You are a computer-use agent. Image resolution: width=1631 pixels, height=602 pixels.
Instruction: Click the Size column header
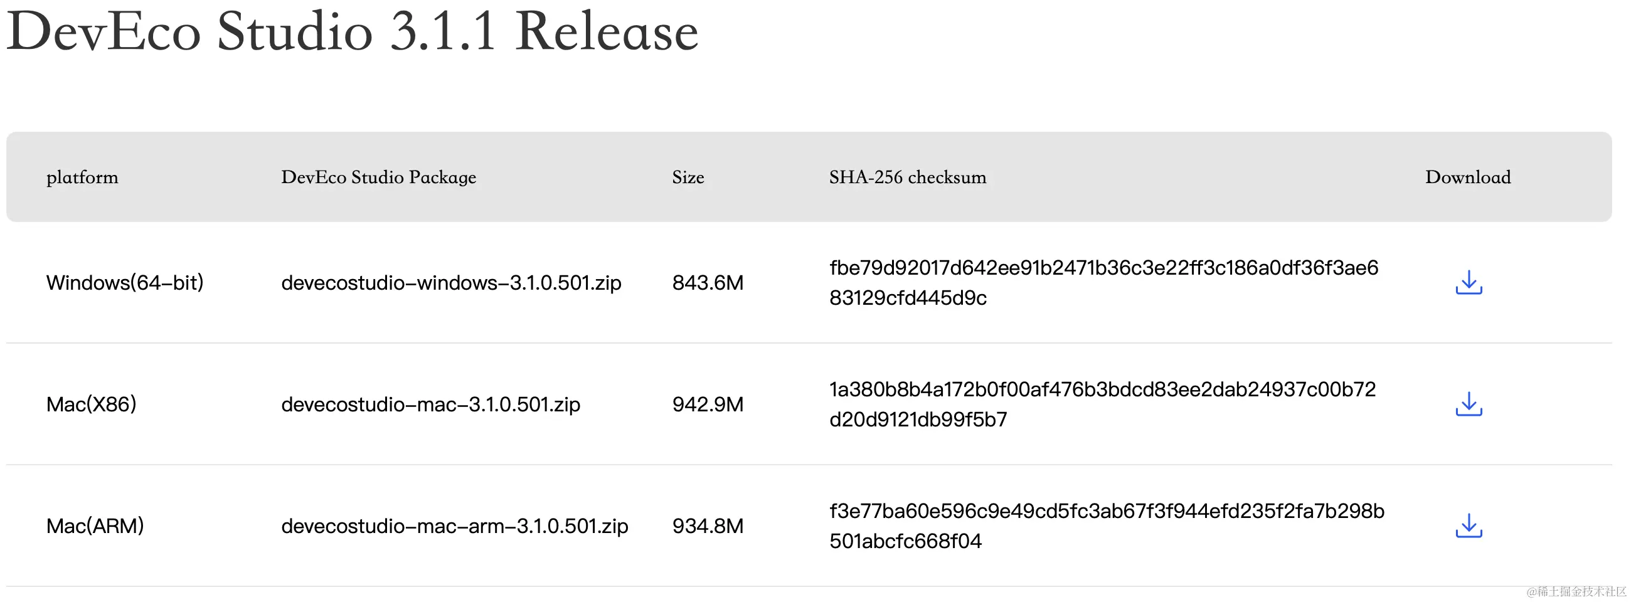click(688, 177)
